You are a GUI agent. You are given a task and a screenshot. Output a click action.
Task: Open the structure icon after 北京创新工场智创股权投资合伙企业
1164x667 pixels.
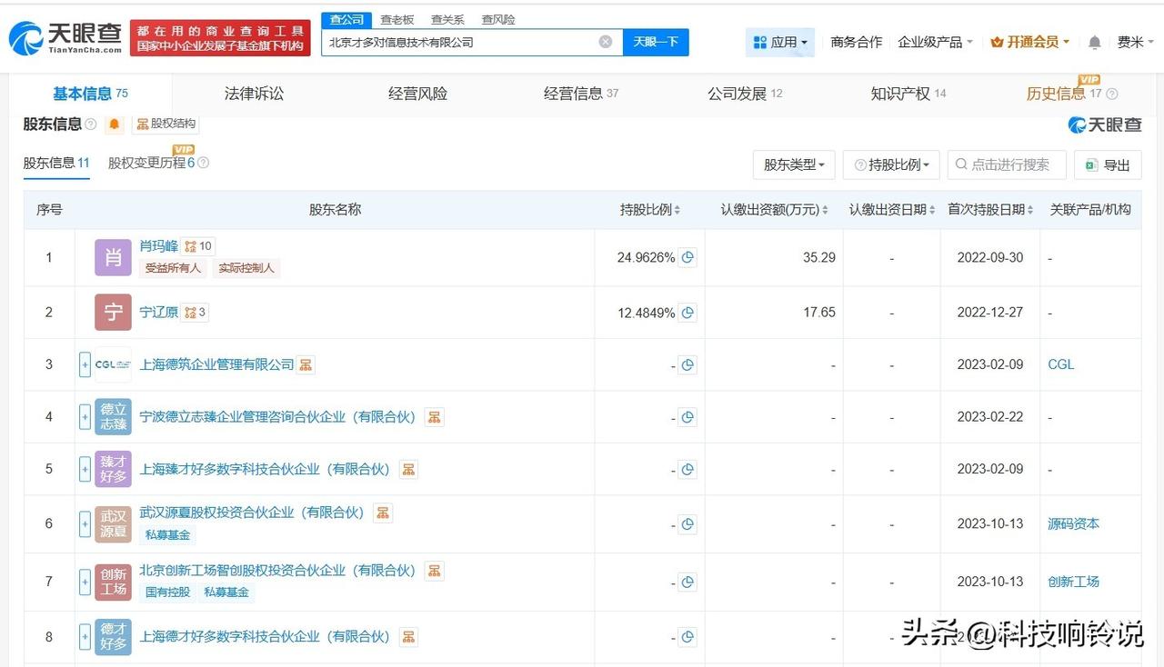435,571
